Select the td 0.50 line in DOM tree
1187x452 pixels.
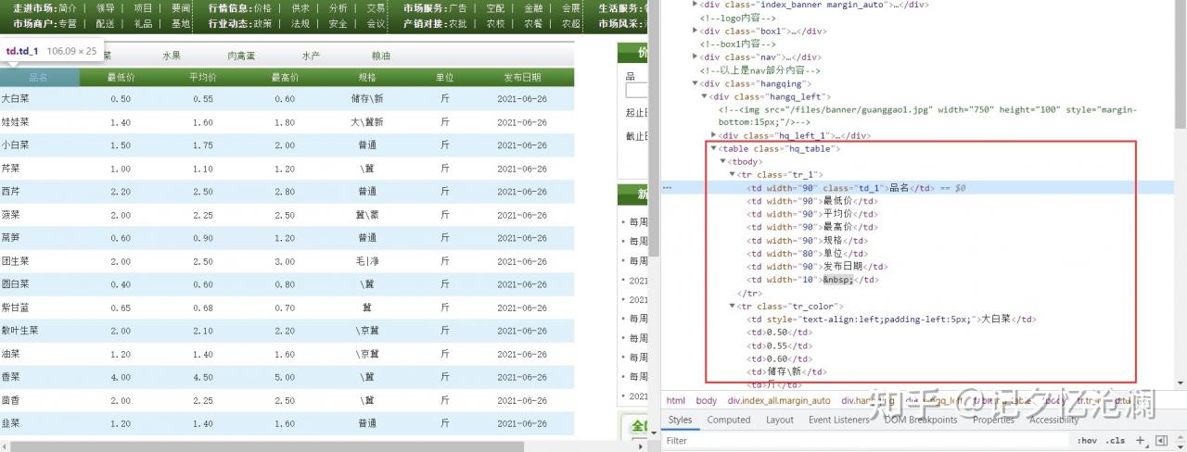pyautogui.click(x=779, y=332)
